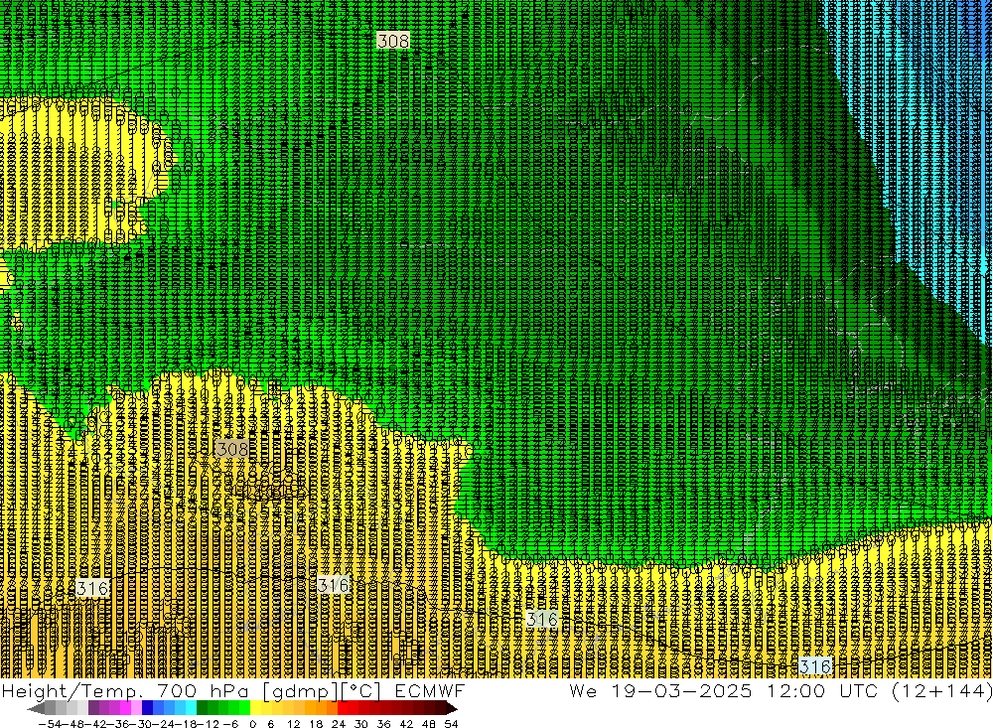Click the '[gdmp]' unit text
Image resolution: width=993 pixels, height=728 pixels.
[x=299, y=691]
